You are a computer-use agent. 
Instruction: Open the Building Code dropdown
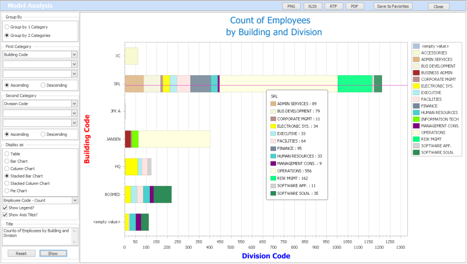[74, 54]
